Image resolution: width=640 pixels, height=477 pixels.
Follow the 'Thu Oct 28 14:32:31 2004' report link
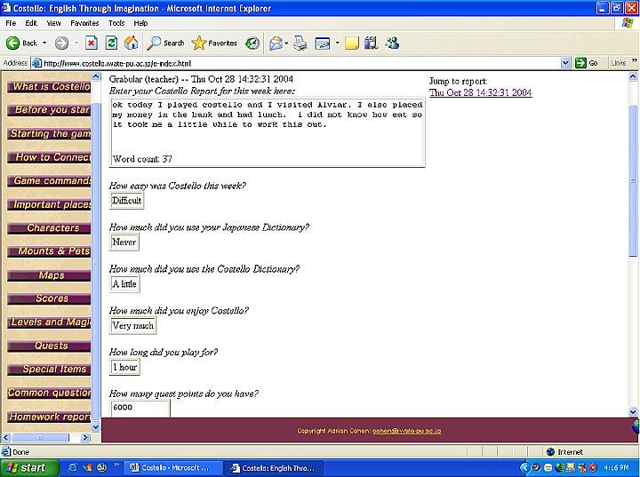pyautogui.click(x=480, y=92)
